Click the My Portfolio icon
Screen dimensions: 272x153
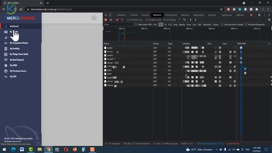[x=6, y=48]
